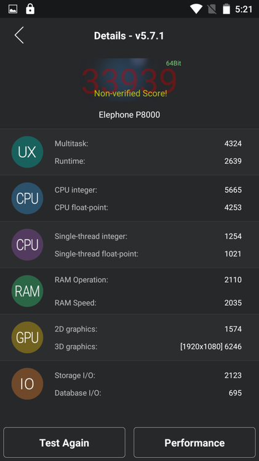Tap the Elephone P8000 device name

point(129,115)
